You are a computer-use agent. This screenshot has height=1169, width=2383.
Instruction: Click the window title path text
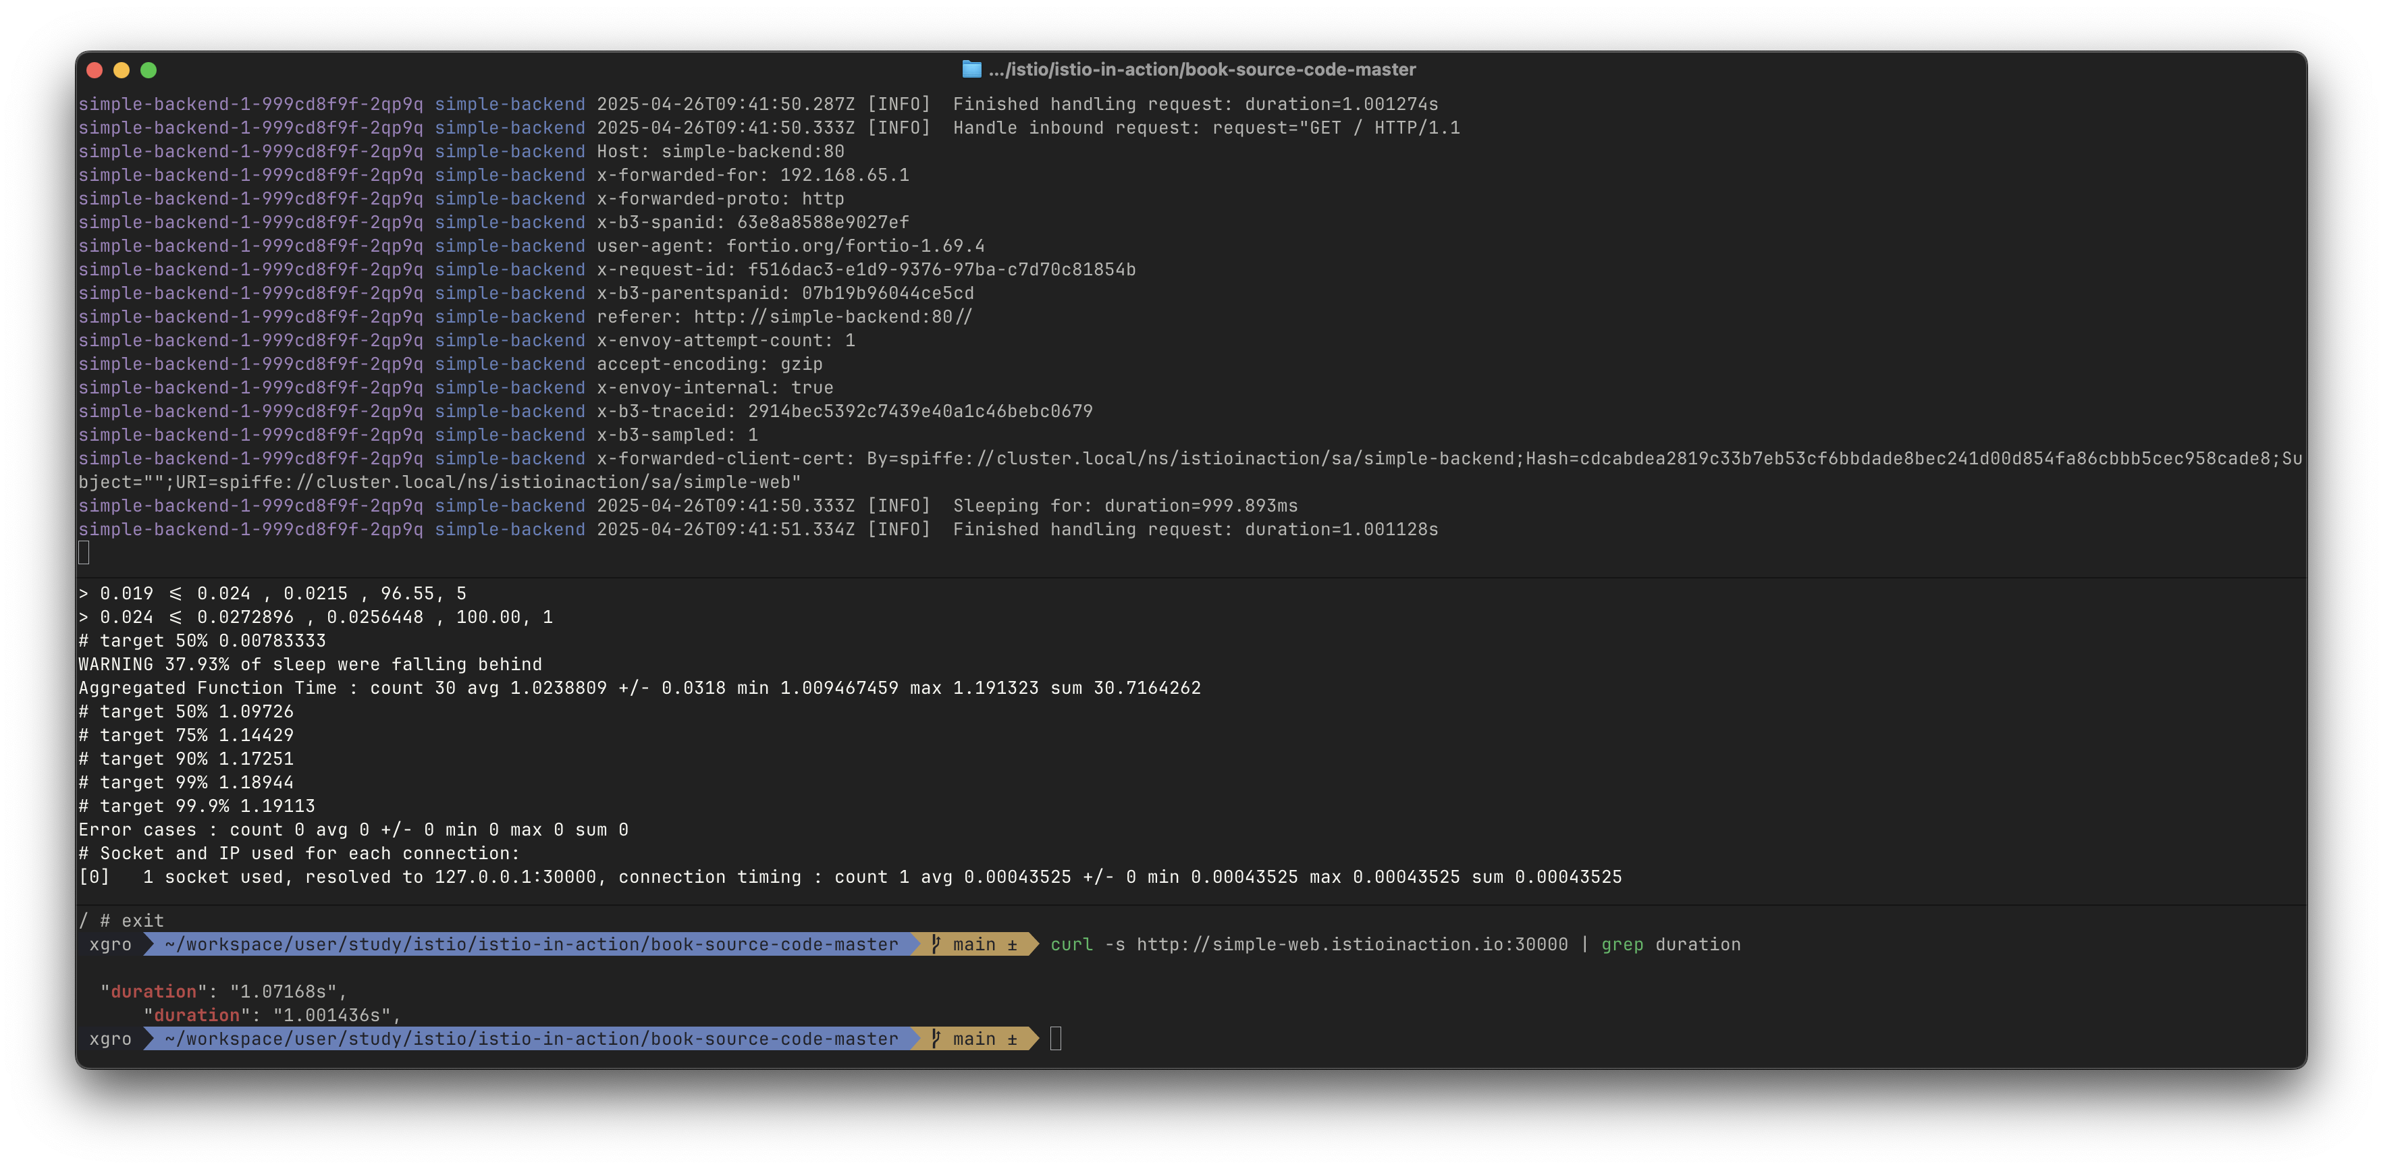[1202, 70]
